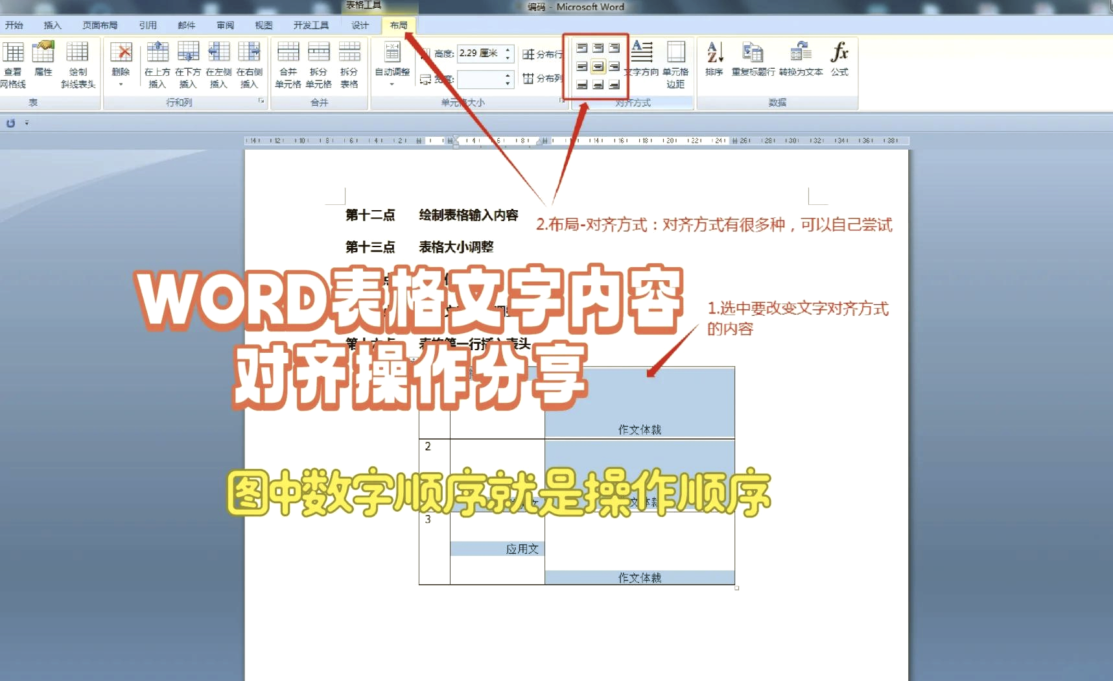Image resolution: width=1113 pixels, height=681 pixels.
Task: Open Cell Margins (单元格边距)
Action: (675, 64)
